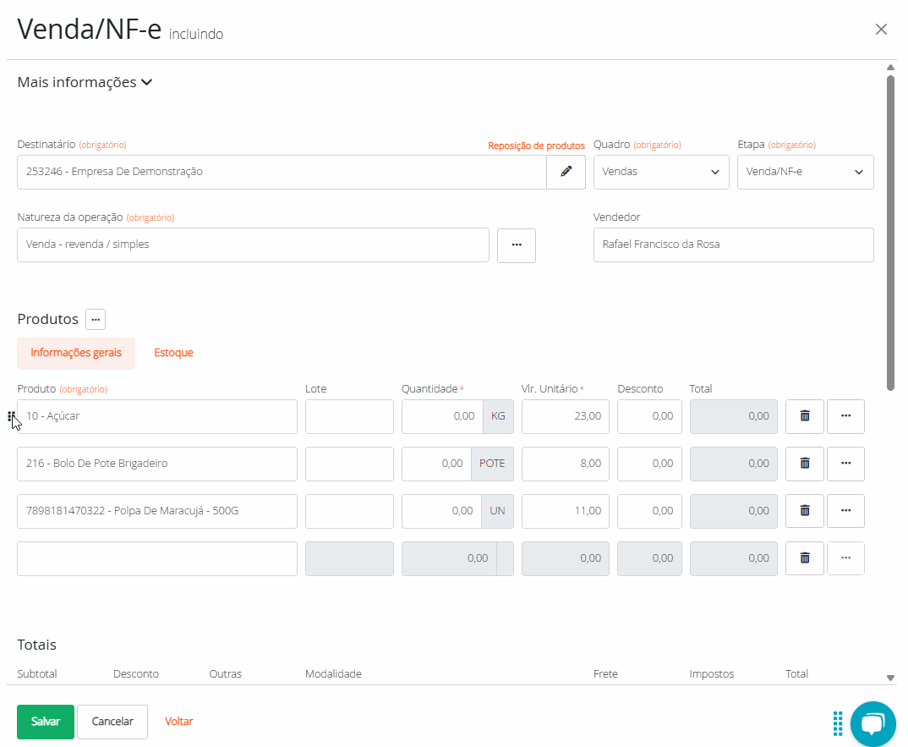Open more options for Bolo De Pote row

[845, 464]
